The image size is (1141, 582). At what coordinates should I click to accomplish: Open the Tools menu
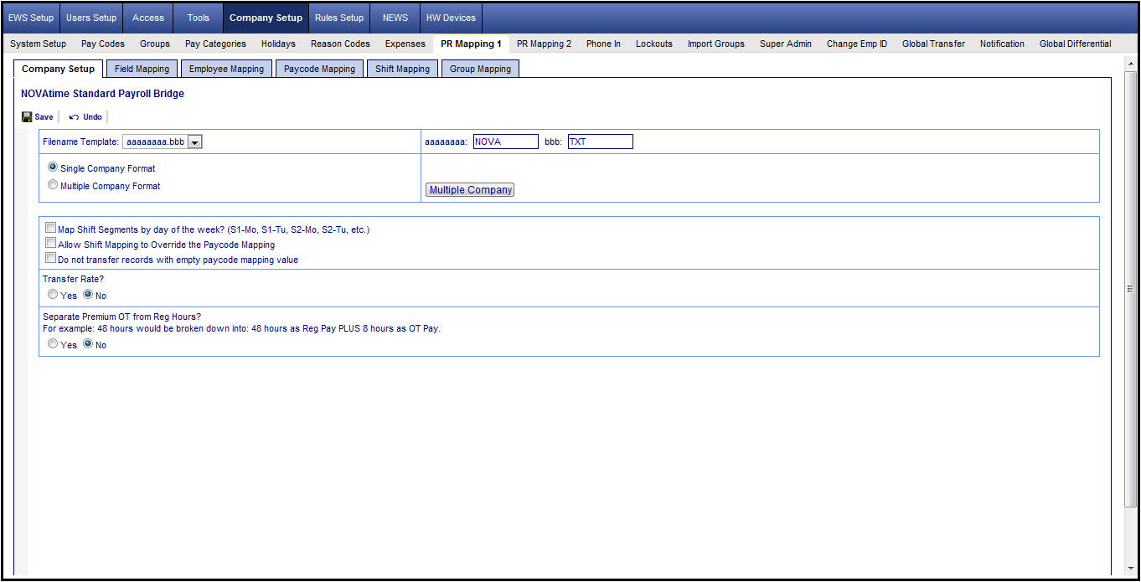tap(199, 18)
